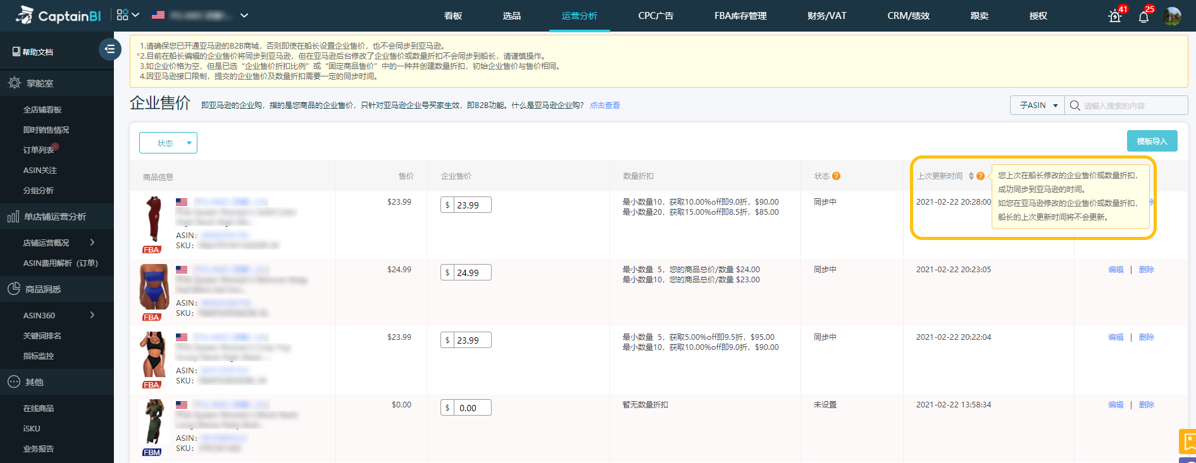Open the FBA库存管理 menu
Screen dimensions: 1196x463
740,16
